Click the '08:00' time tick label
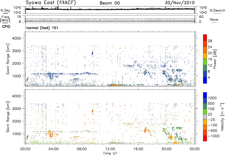The width and height of the screenshot is (225, 155). (x=82, y=149)
